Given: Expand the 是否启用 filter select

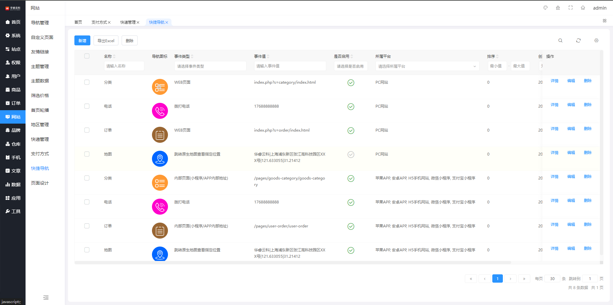Looking at the screenshot, I should 350,66.
